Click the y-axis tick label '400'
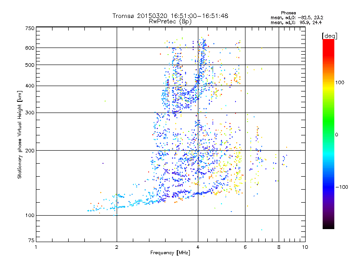Image resolution: width=359 pixels, height=269 pixels. pyautogui.click(x=30, y=86)
